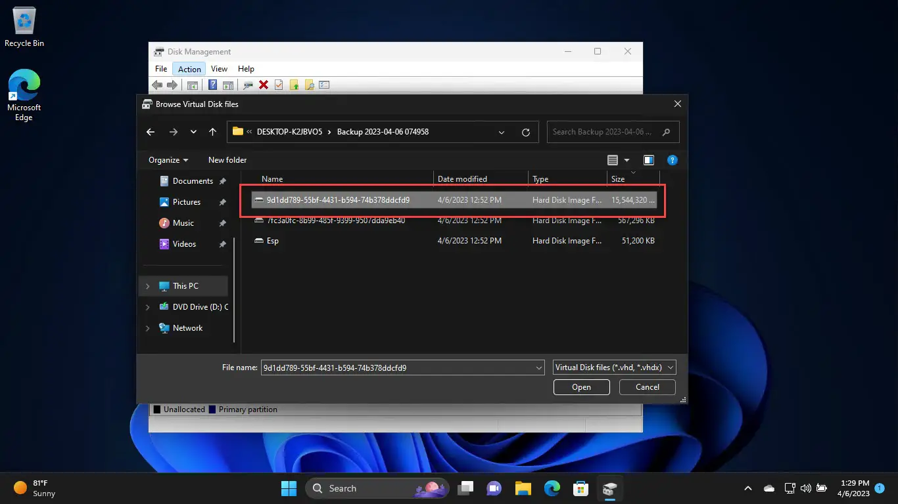The width and height of the screenshot is (898, 504).
Task: Select Music in navigation pane
Action: [x=183, y=223]
